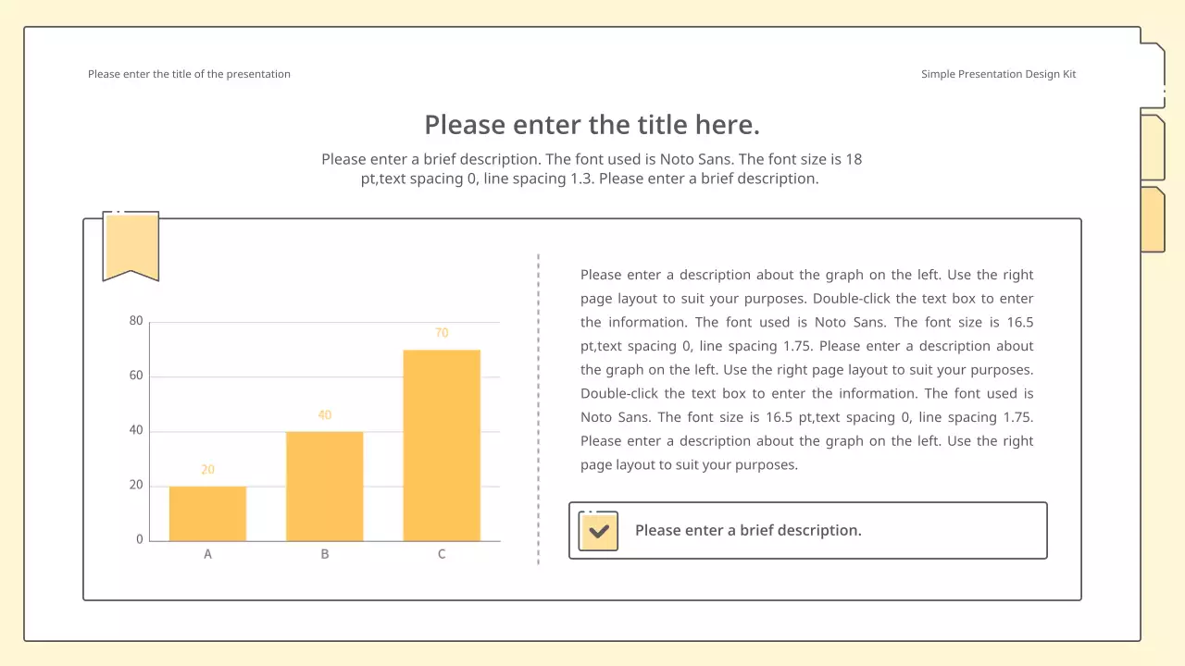This screenshot has height=666, width=1185.
Task: Select the middle light-yellow side tab
Action: click(x=1152, y=147)
